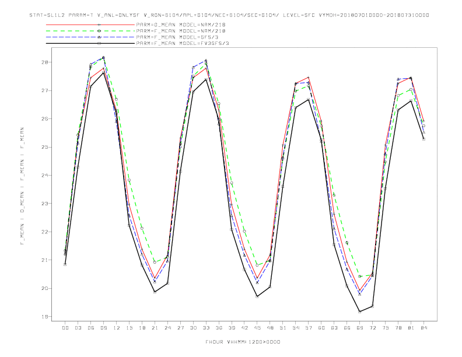Click x-axis forecast hour label 03
This screenshot has height=357, width=462.
[x=78, y=328]
